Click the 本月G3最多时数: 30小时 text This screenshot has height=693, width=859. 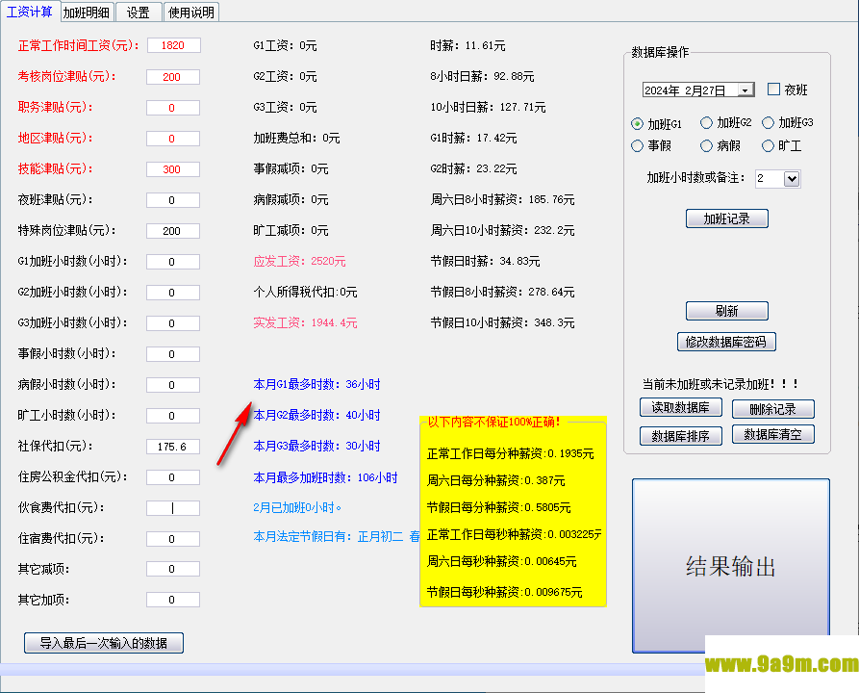click(316, 446)
